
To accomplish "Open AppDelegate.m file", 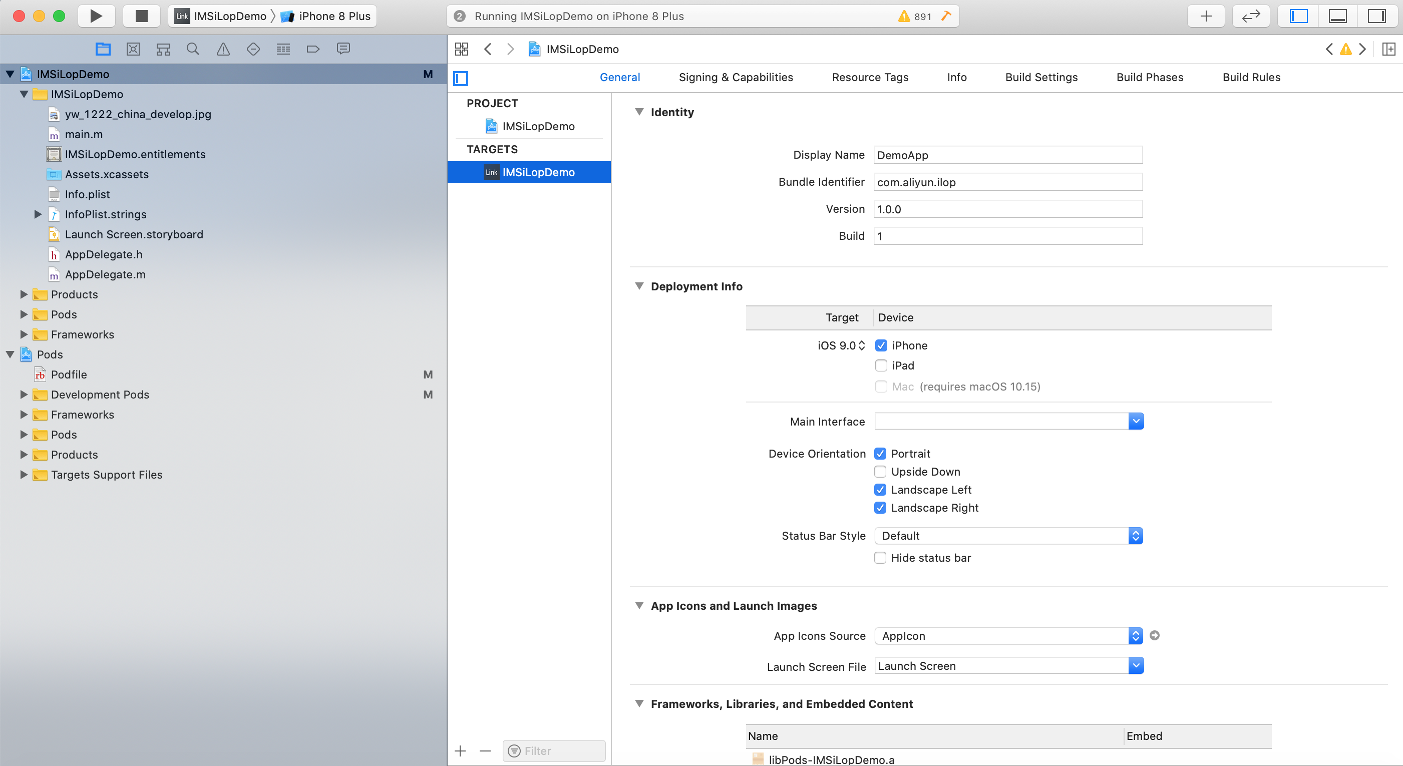I will point(105,274).
